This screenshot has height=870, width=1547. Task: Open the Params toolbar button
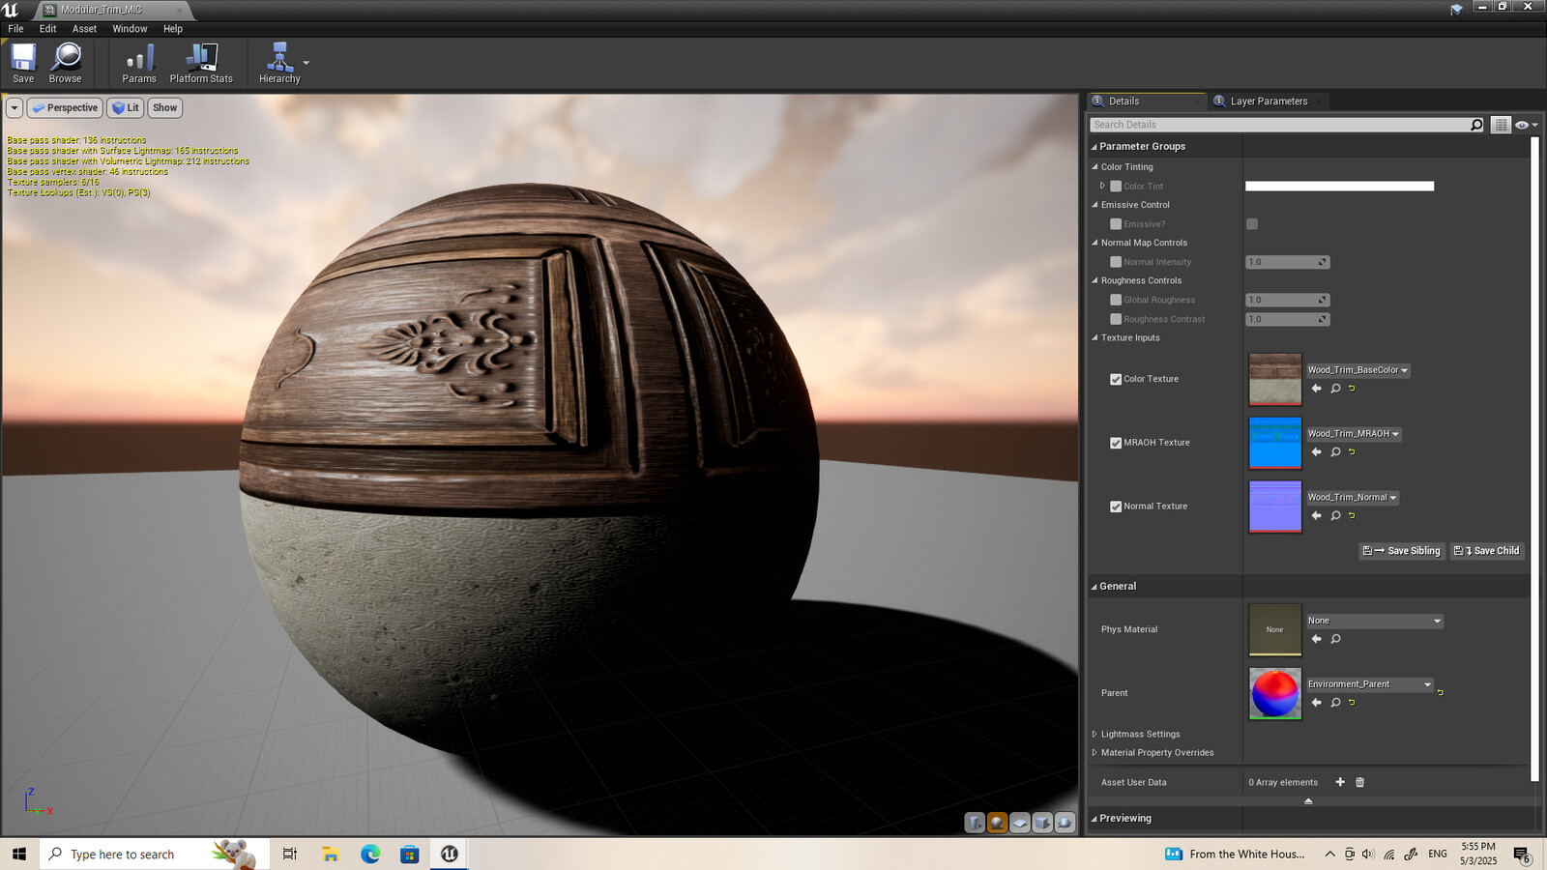[139, 64]
